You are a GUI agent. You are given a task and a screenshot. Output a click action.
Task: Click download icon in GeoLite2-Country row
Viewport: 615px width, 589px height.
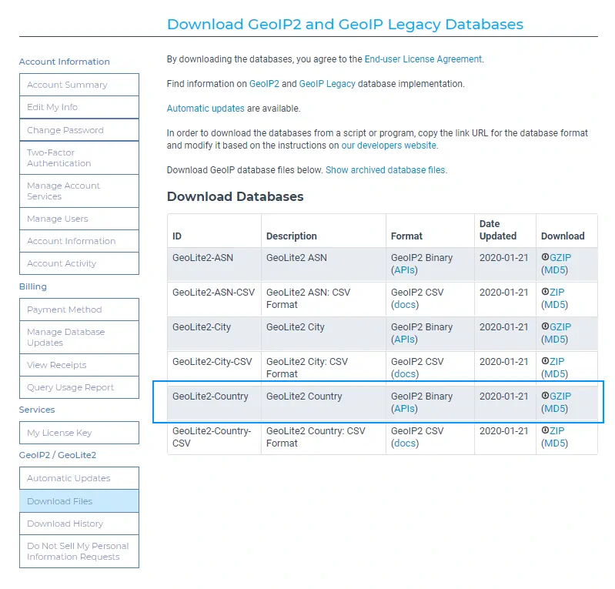tap(545, 396)
